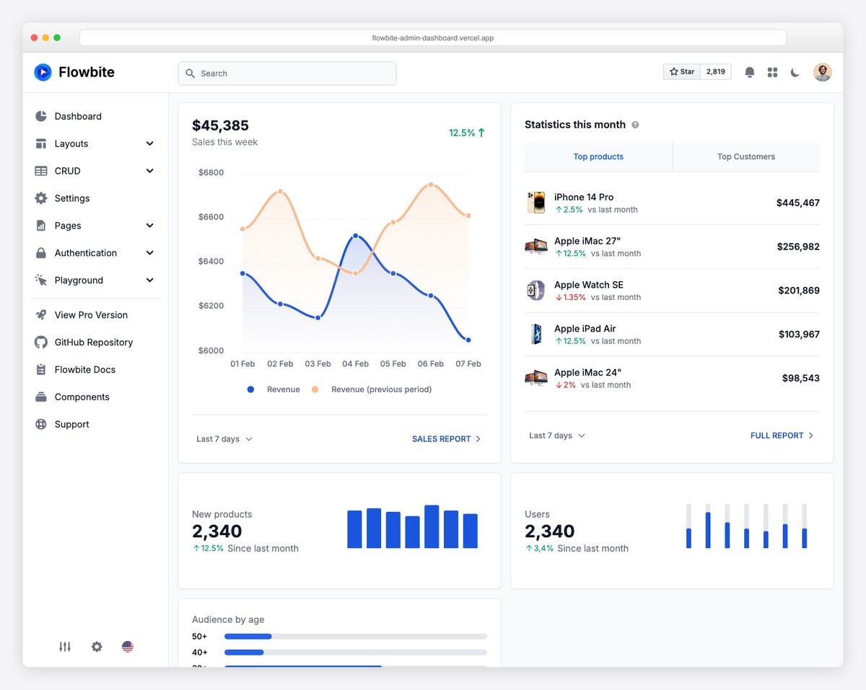Image resolution: width=866 pixels, height=690 pixels.
Task: Open the notifications bell icon
Action: [749, 72]
